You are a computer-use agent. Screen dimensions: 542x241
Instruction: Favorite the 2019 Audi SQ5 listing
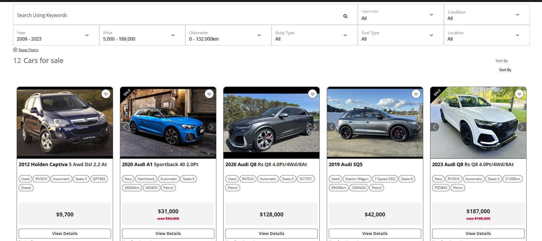click(x=416, y=94)
